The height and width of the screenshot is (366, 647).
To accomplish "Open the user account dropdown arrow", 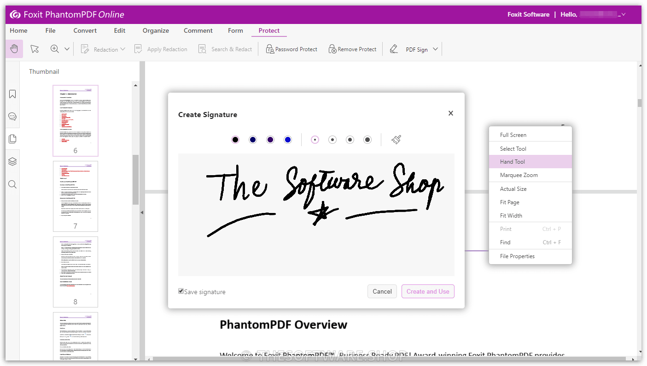I will (624, 15).
